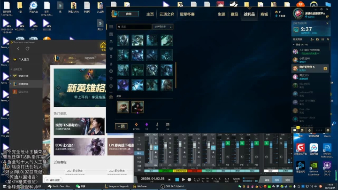Click the add friend icon in friends panel

pyautogui.click(x=312, y=40)
